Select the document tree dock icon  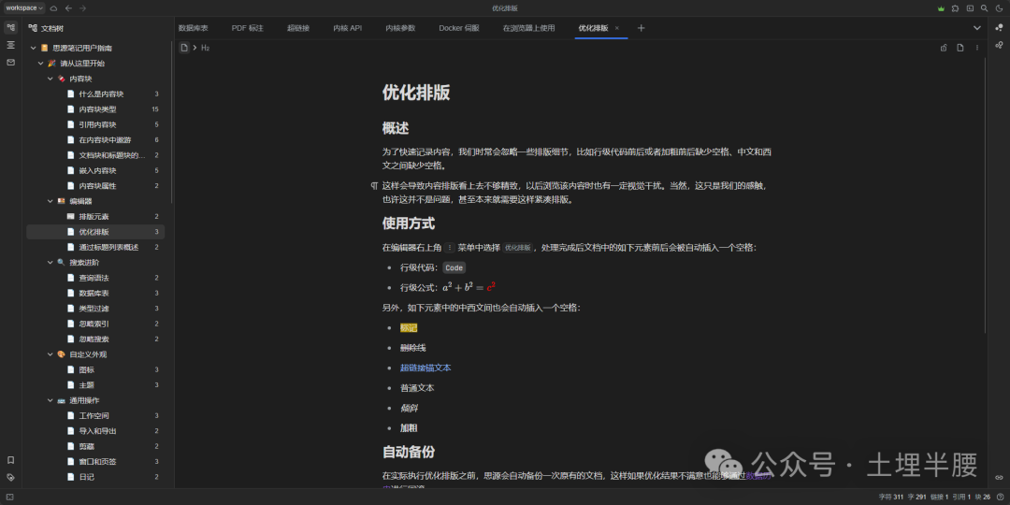(10, 28)
